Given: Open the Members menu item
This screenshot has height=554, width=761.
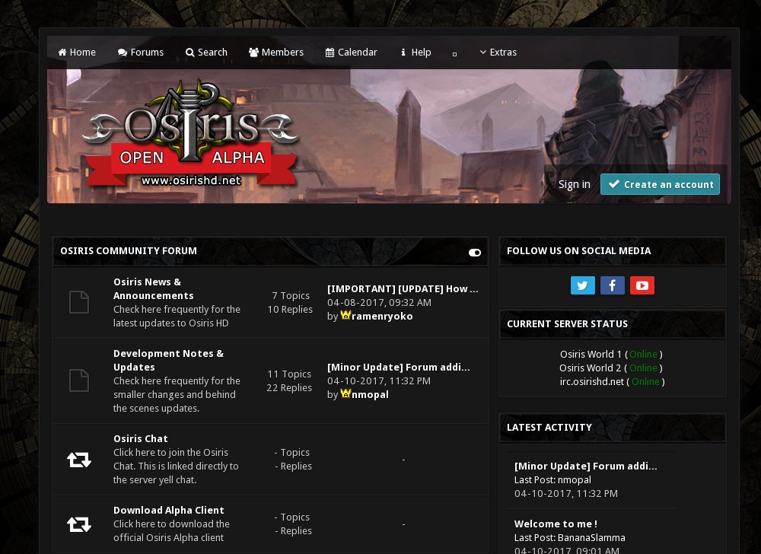Looking at the screenshot, I should coord(276,53).
